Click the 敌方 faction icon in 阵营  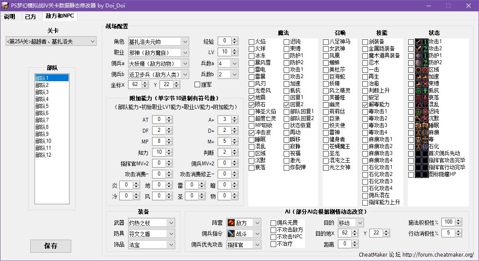click(x=231, y=223)
